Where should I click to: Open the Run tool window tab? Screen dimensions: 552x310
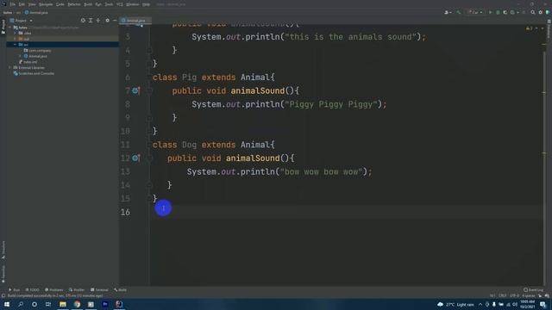point(15,290)
